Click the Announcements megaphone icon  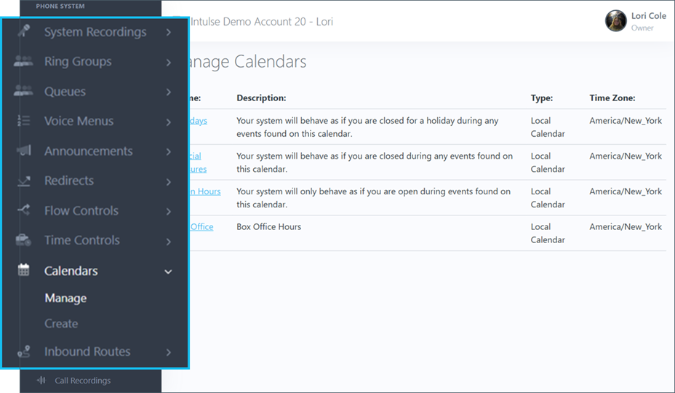(x=24, y=151)
